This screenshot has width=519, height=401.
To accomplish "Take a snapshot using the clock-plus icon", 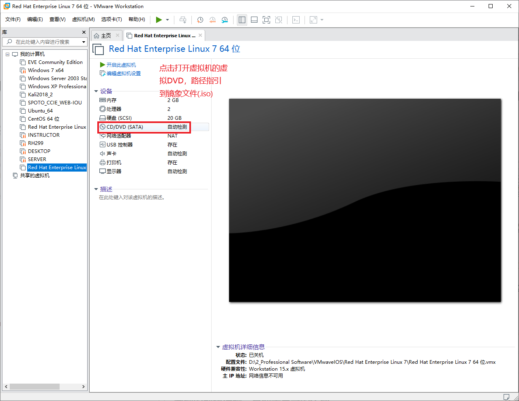I will 200,20.
